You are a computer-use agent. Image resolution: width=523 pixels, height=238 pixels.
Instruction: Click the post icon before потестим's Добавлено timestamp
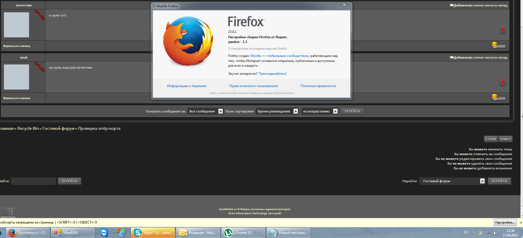[451, 5]
